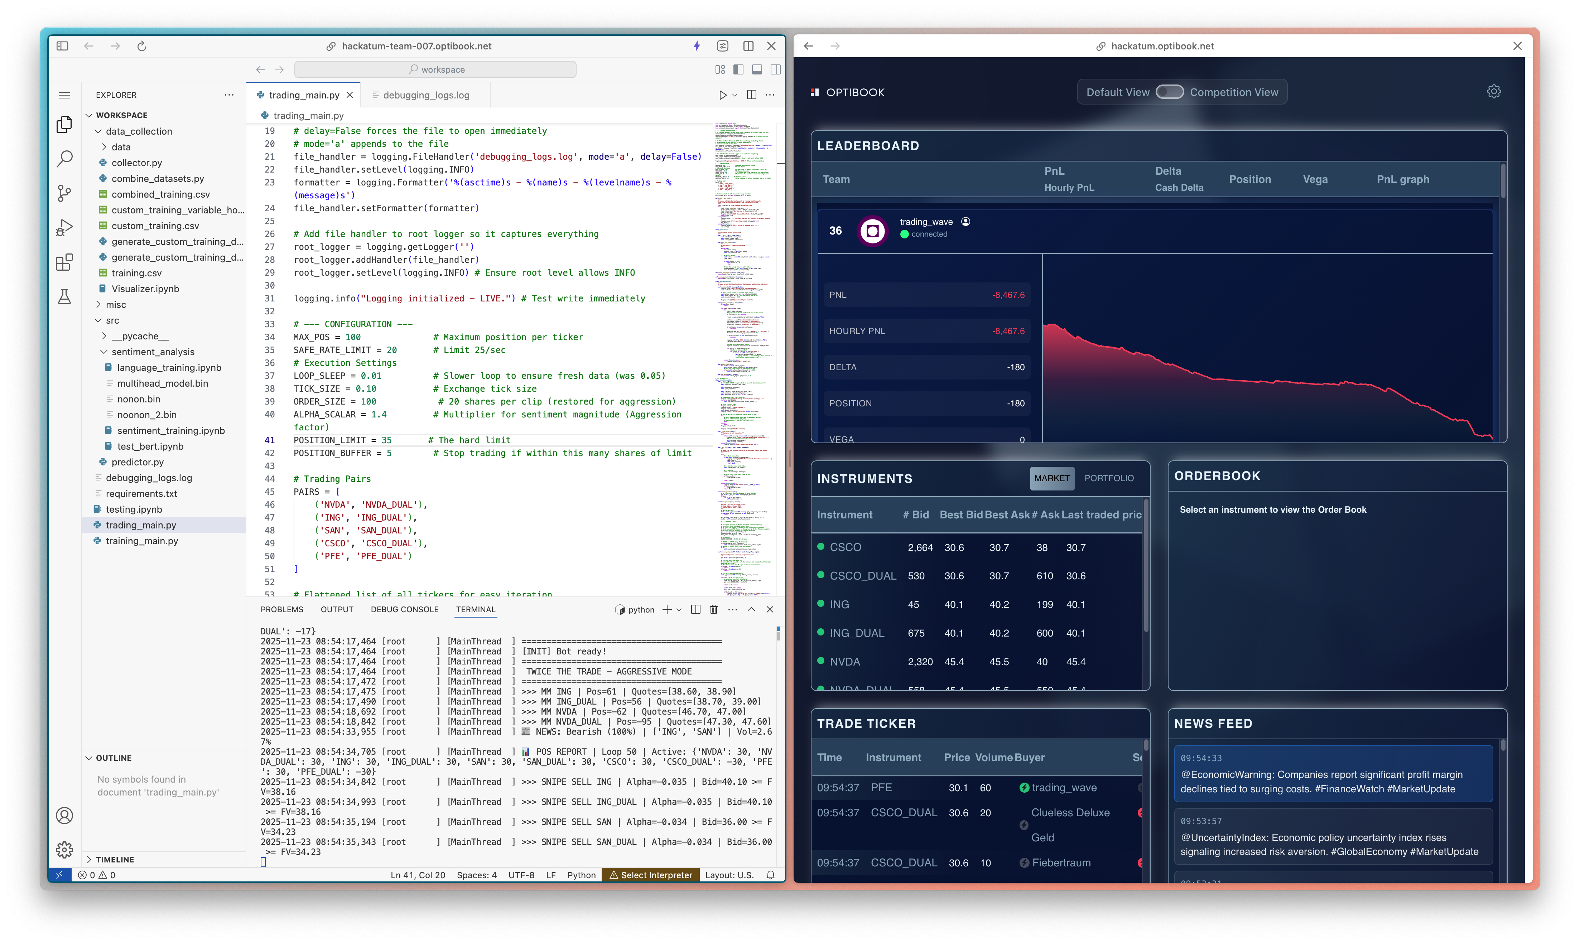Split the editor to the right

[x=751, y=95]
